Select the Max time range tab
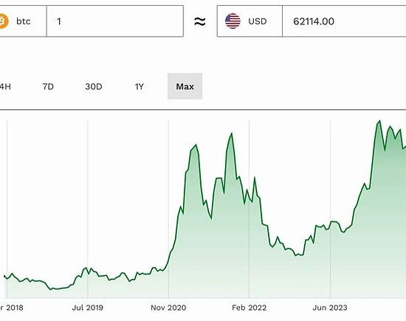The image size is (406, 321). click(185, 86)
